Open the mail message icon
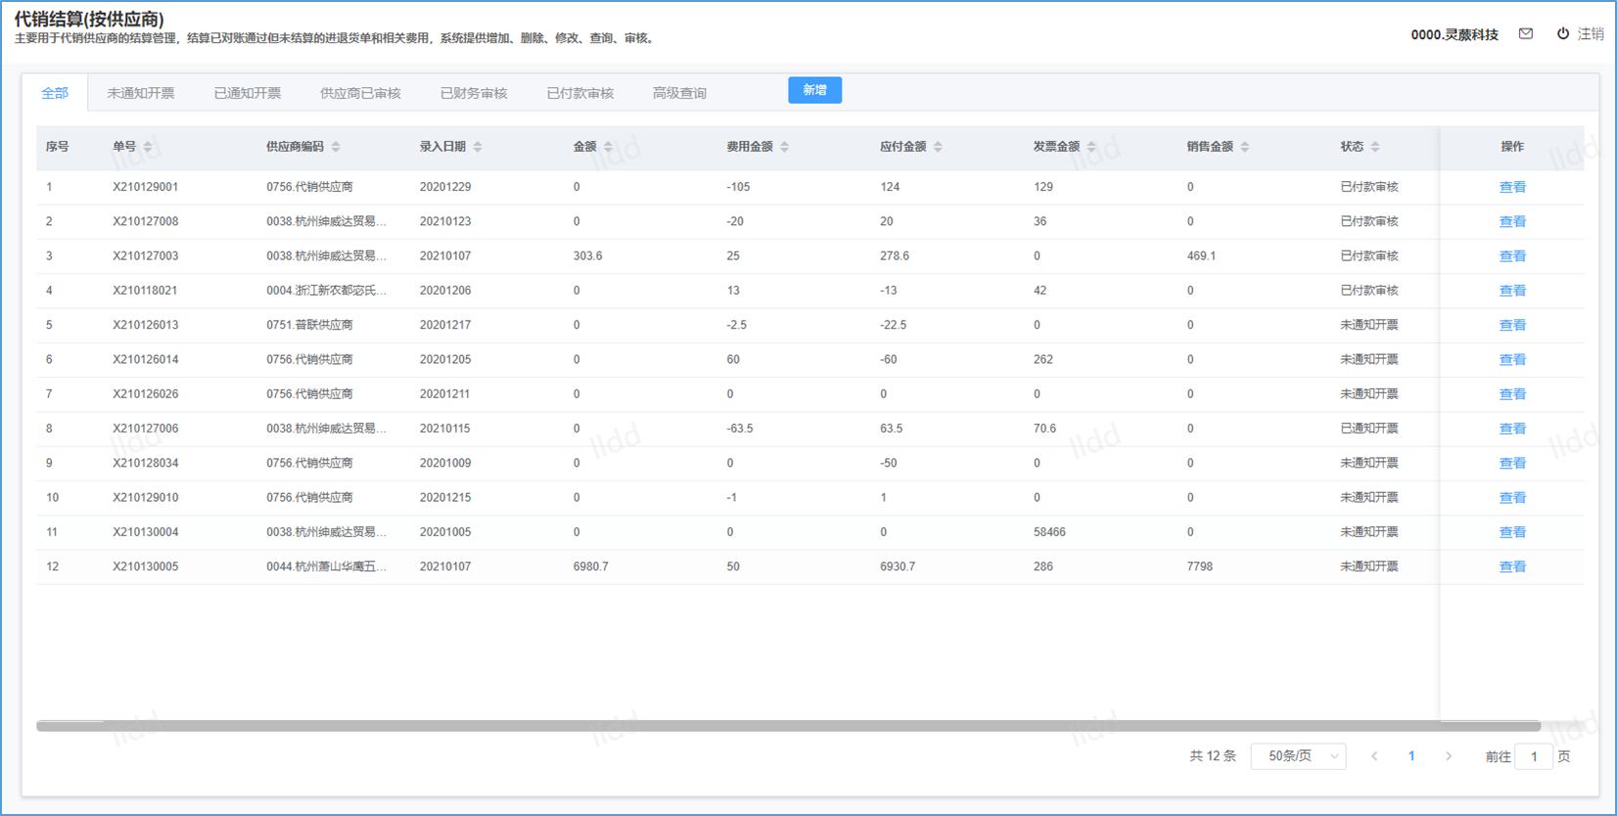1617x816 pixels. pyautogui.click(x=1525, y=34)
